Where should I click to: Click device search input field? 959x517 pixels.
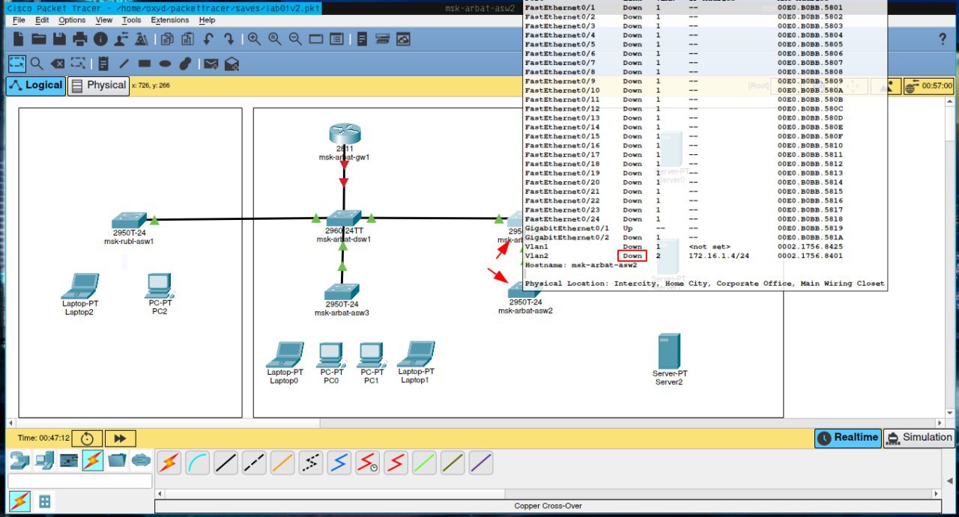[x=80, y=481]
